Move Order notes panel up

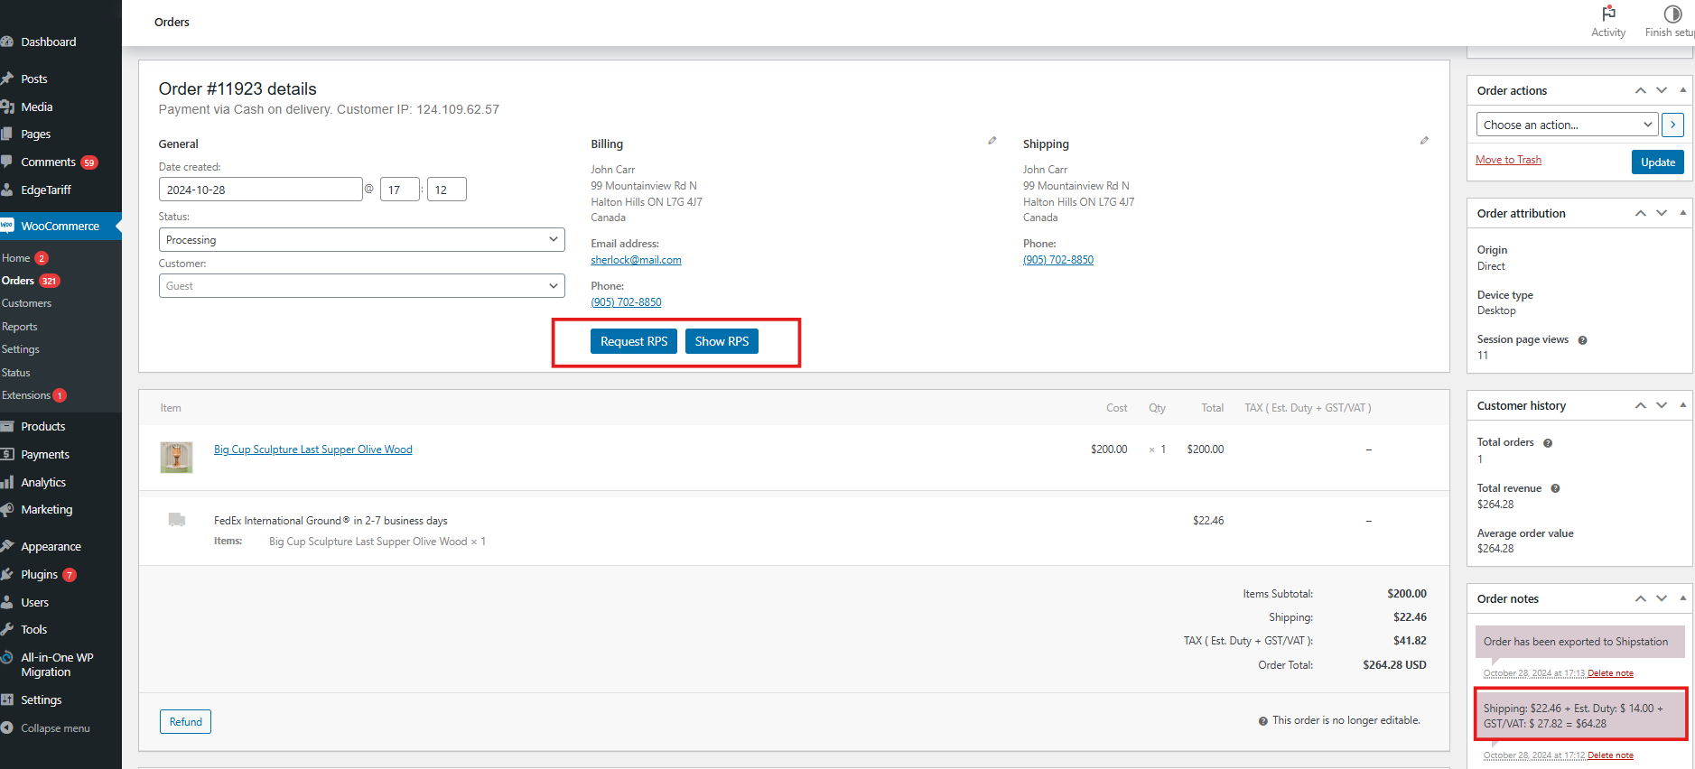[x=1641, y=598]
